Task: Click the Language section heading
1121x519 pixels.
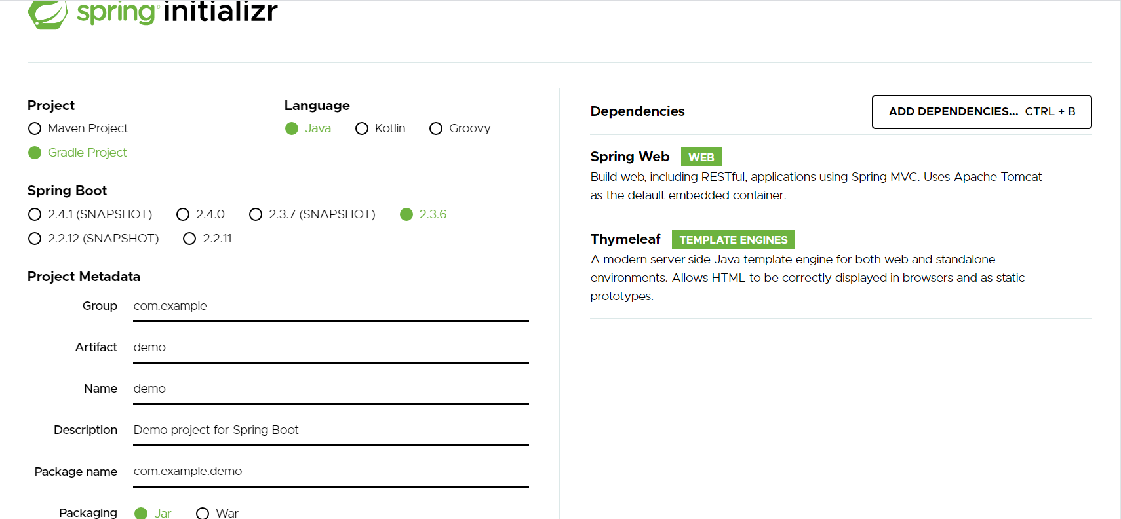Action: (317, 106)
